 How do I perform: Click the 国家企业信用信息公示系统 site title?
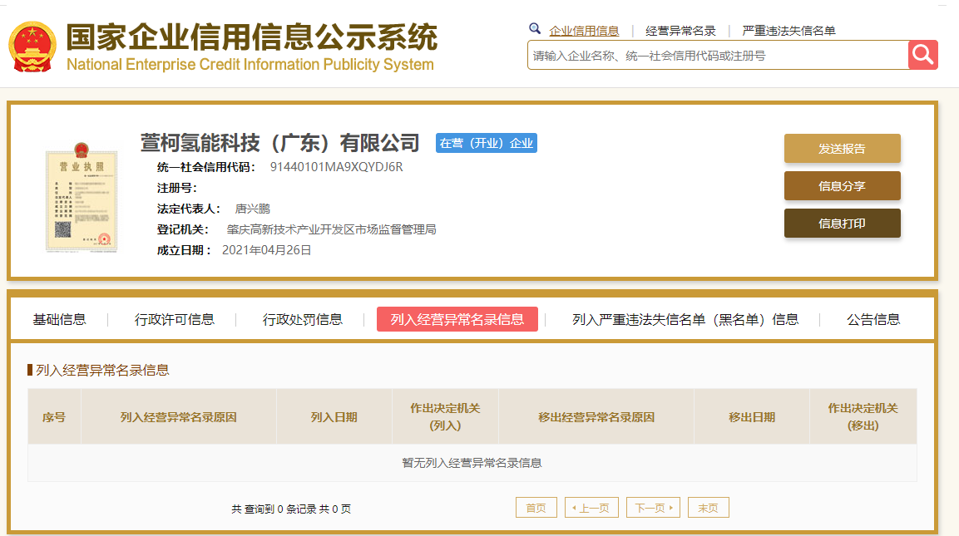tap(252, 37)
